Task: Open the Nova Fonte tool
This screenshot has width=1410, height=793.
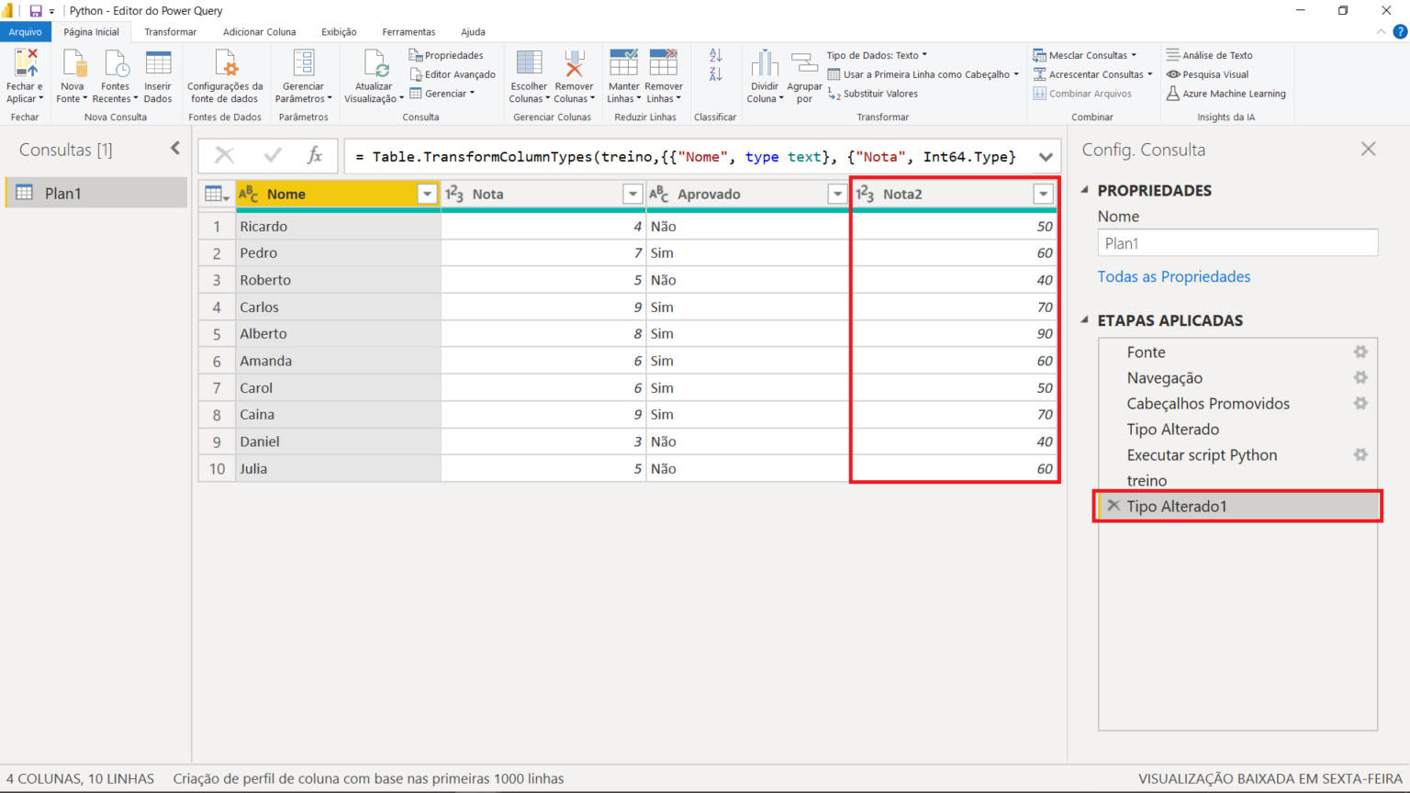Action: 73,77
